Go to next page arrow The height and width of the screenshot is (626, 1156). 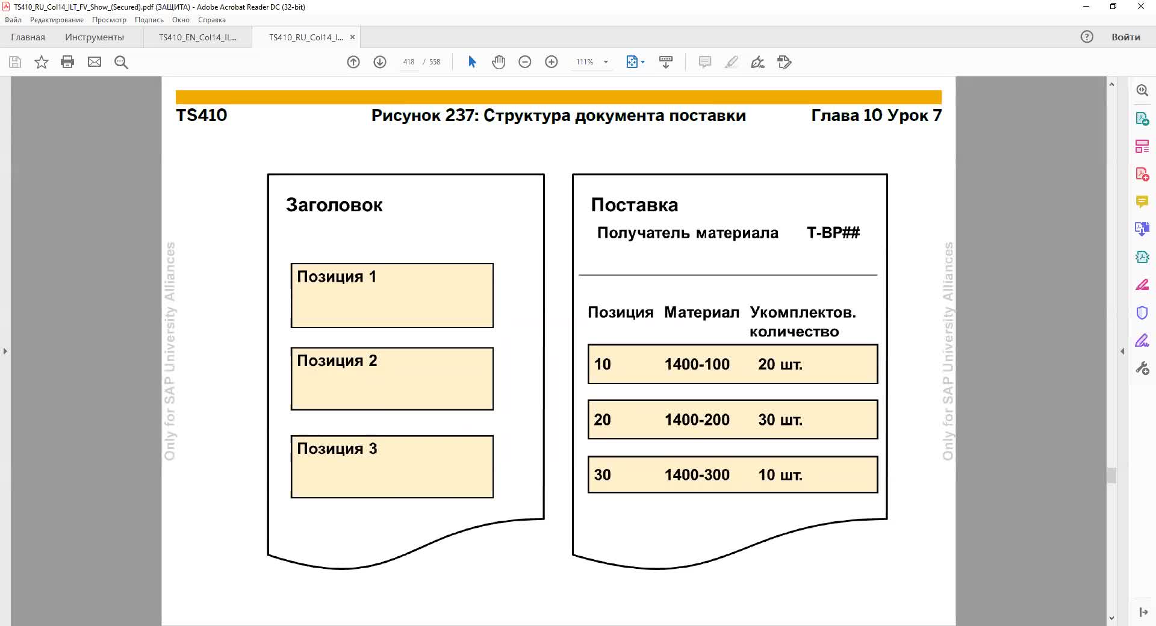coord(380,62)
